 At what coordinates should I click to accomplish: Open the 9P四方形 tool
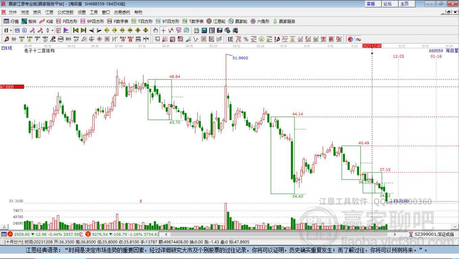92,22
